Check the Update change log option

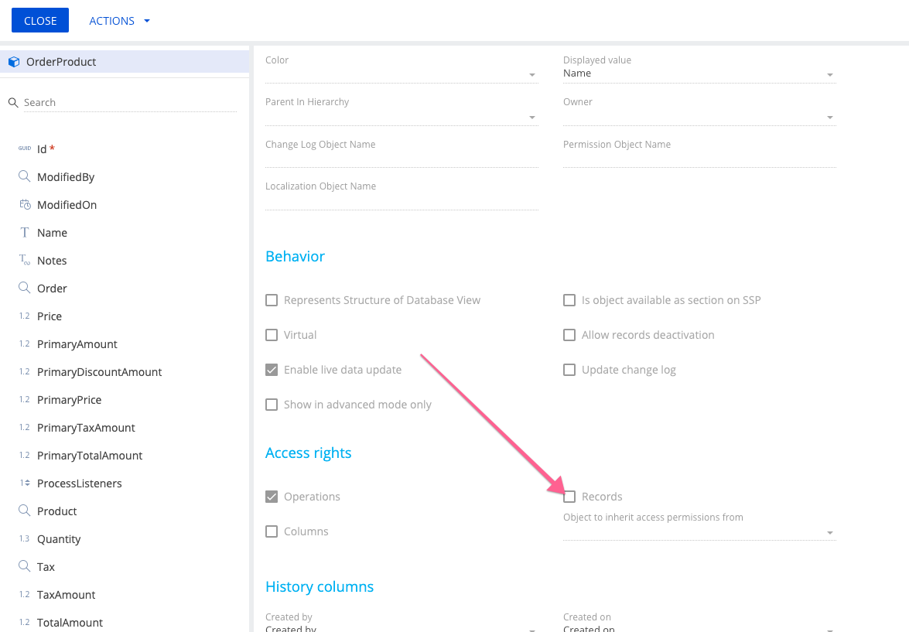pyautogui.click(x=569, y=370)
